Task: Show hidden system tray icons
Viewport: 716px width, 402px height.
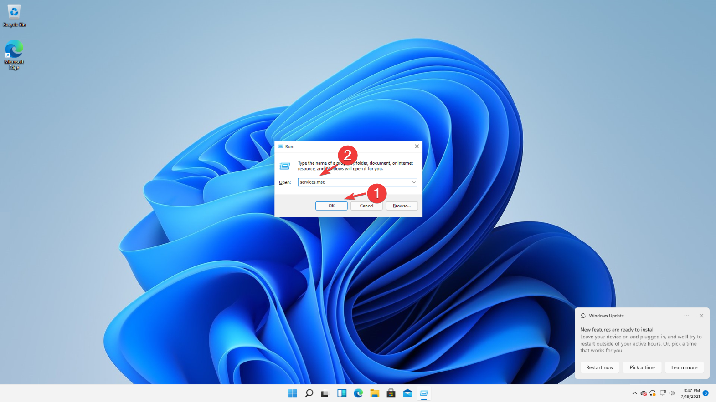Action: (x=634, y=393)
